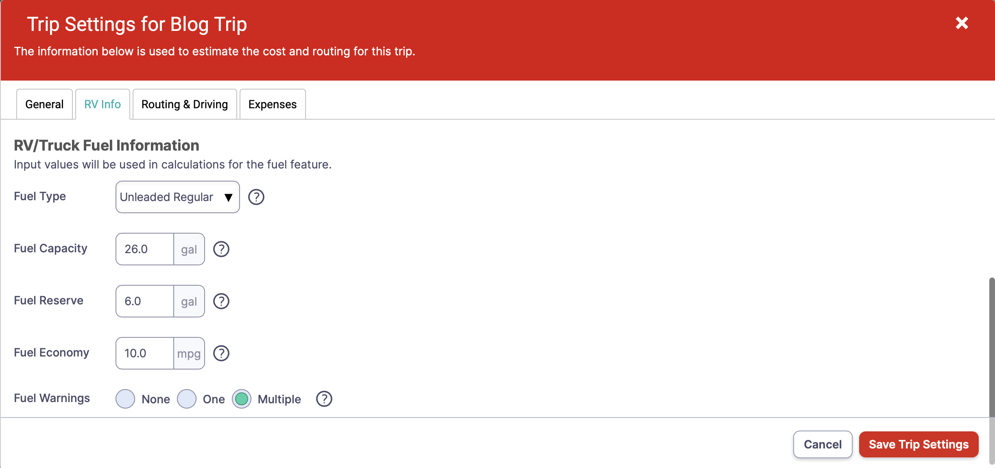Open help for Fuel Reserve
Viewport: 995px width, 468px height.
point(221,301)
